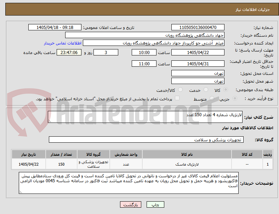The width and height of the screenshot is (279, 214).
Task: Click the buyer name field جهاد دانشگاهی پژوهشگاه رویان
Action: tap(145, 35)
